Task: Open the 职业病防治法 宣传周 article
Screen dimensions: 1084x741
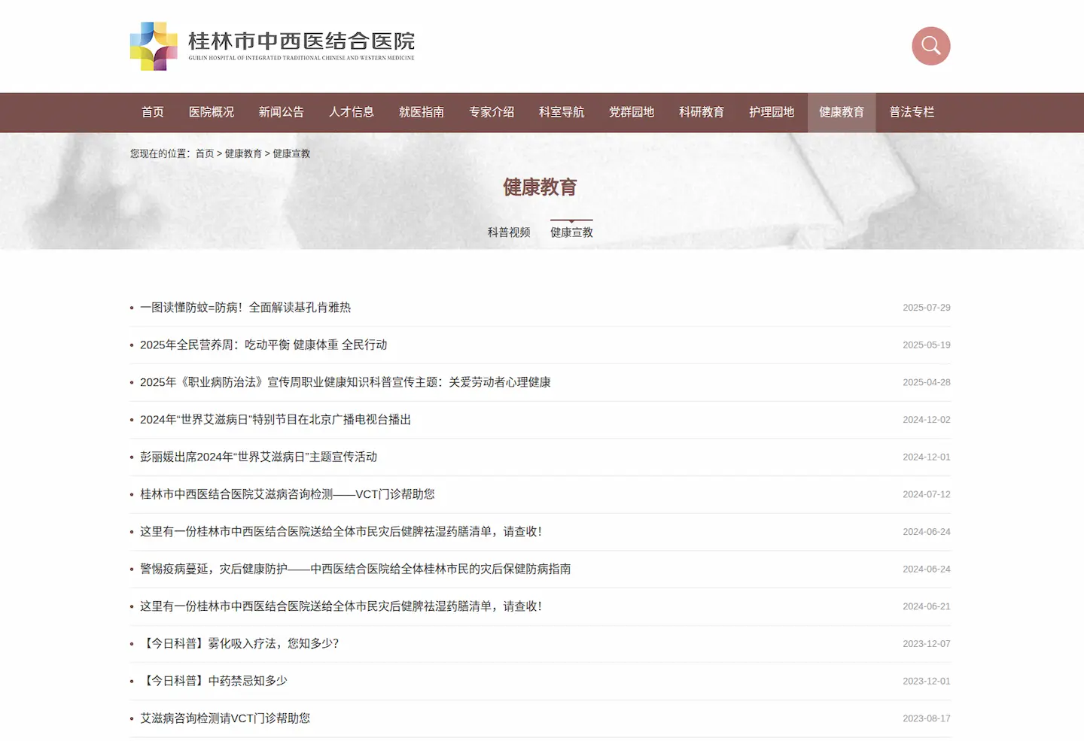Action: coord(346,382)
